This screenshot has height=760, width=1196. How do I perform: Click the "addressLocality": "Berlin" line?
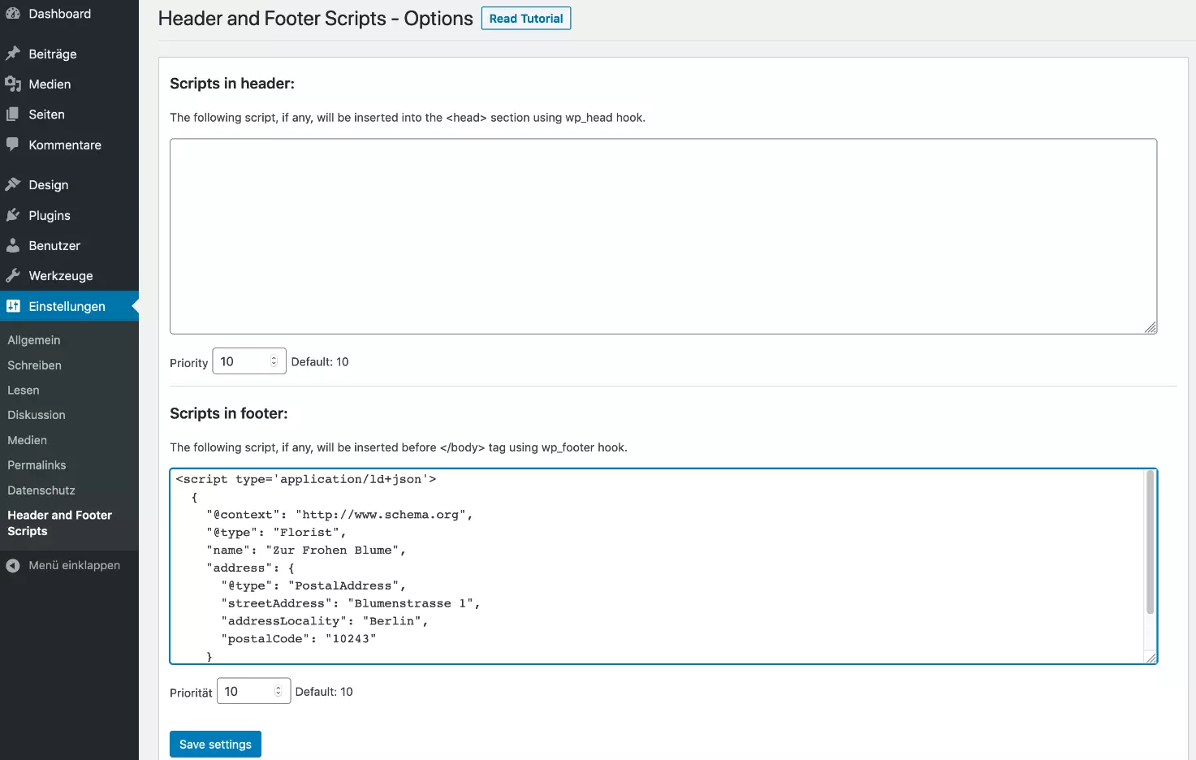pyautogui.click(x=324, y=621)
